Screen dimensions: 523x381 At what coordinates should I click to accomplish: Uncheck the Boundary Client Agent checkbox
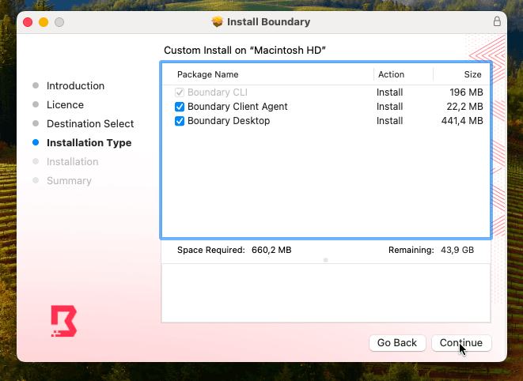coord(180,107)
